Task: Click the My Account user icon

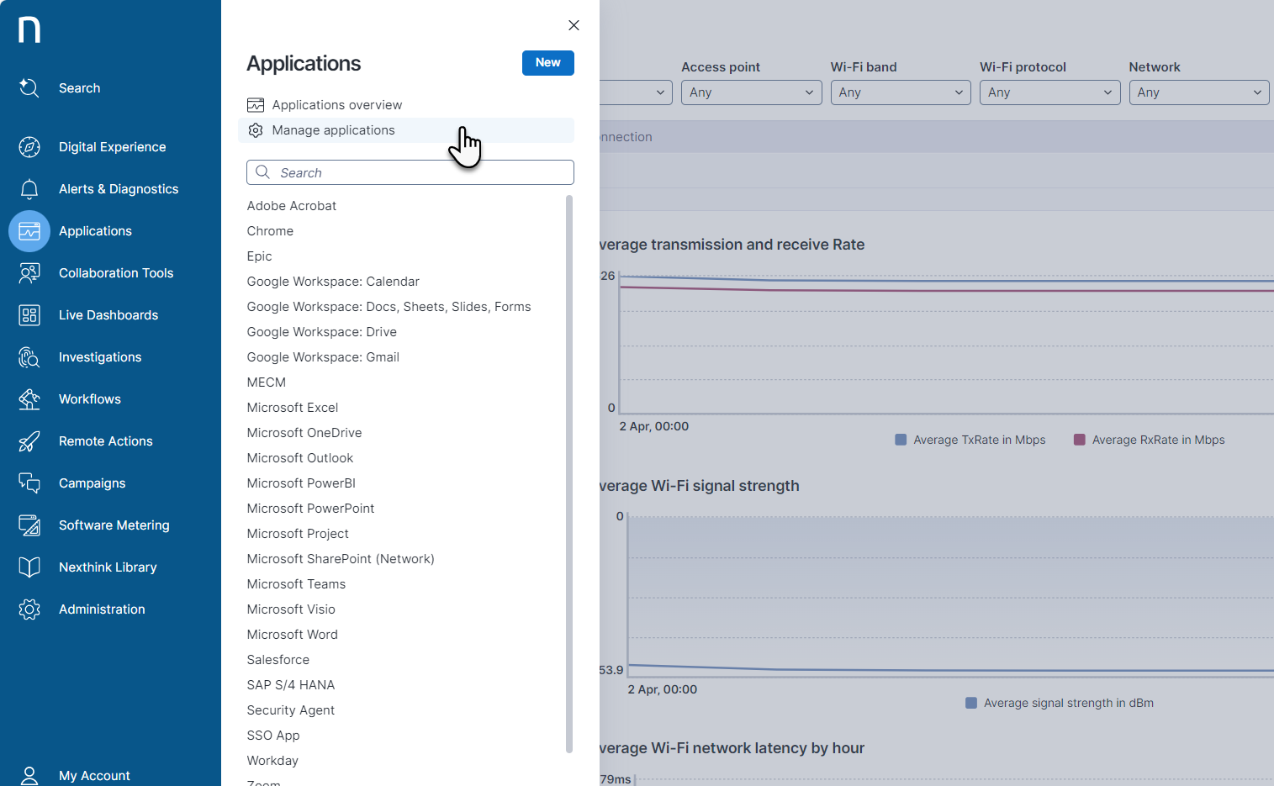Action: [x=29, y=775]
